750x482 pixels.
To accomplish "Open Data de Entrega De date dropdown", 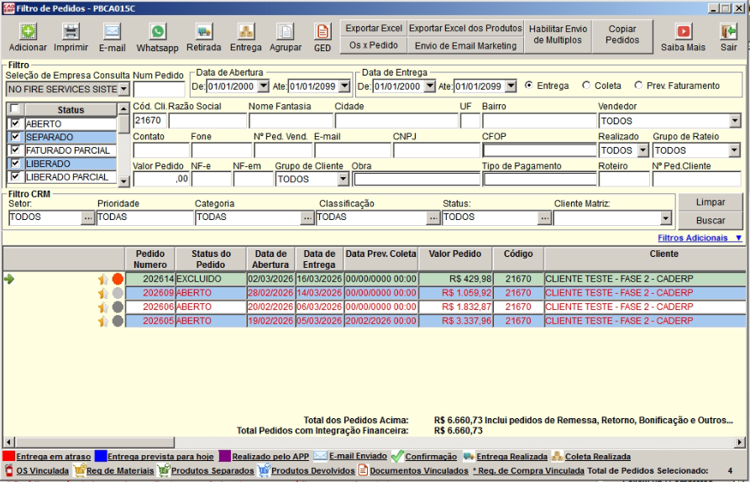I will point(429,86).
